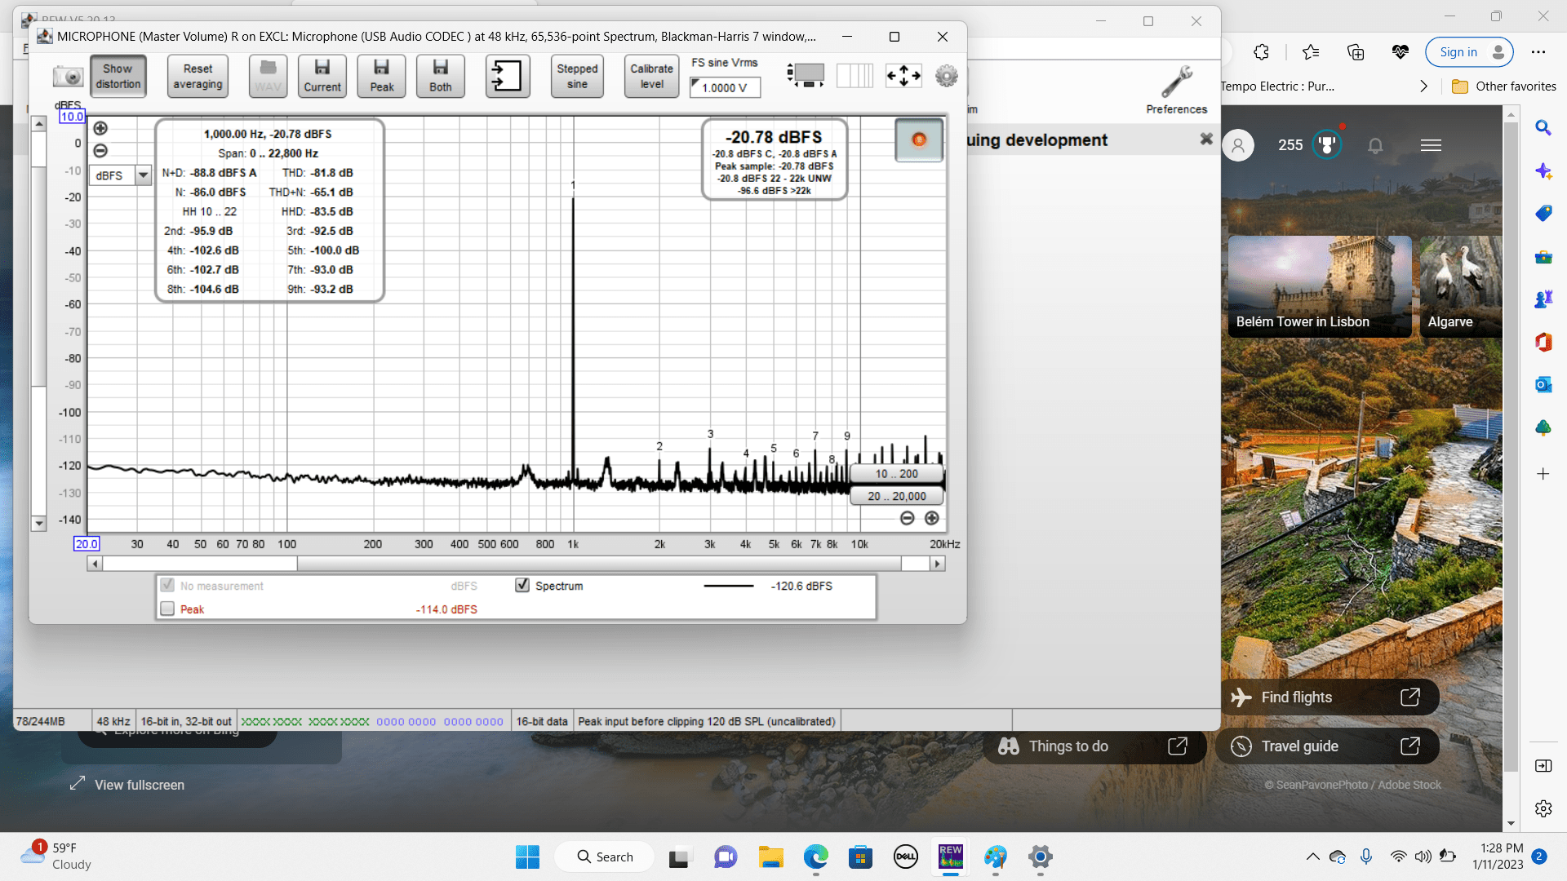Click the red record button on the graph
Image resolution: width=1567 pixels, height=881 pixels.
(919, 139)
